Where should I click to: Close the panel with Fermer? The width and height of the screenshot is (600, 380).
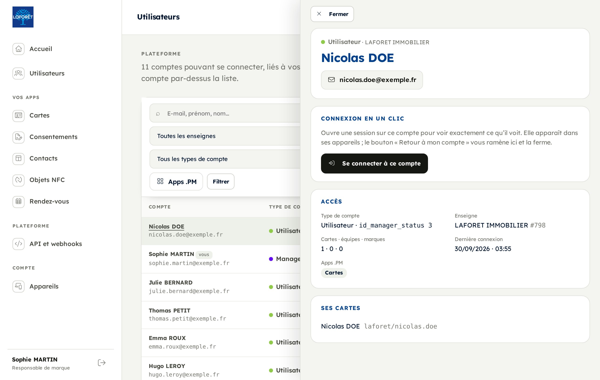(332, 14)
